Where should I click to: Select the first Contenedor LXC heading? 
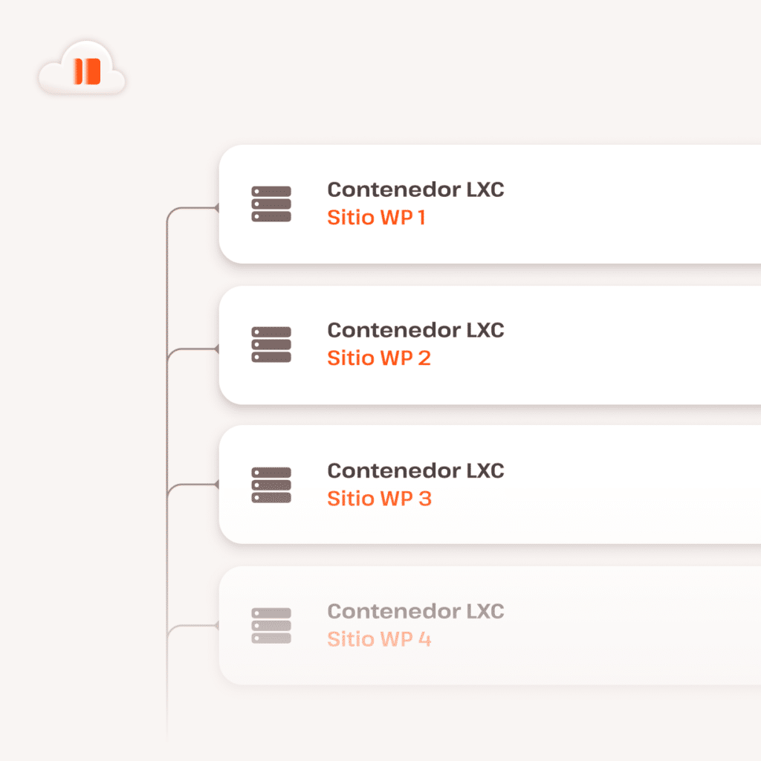415,190
